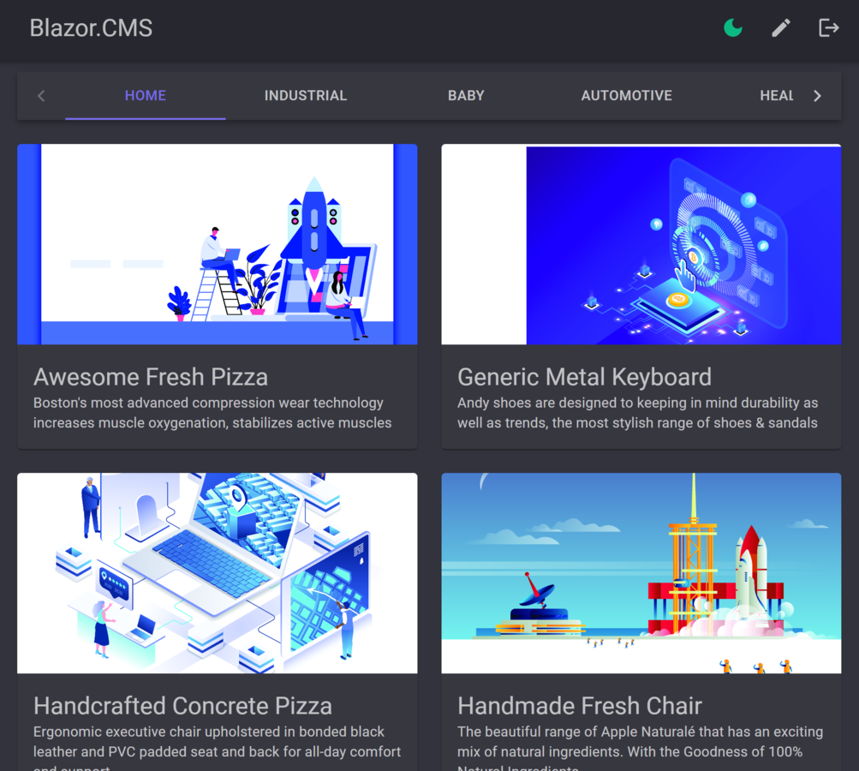Open the Baby category tab
The image size is (859, 771).
pos(466,96)
